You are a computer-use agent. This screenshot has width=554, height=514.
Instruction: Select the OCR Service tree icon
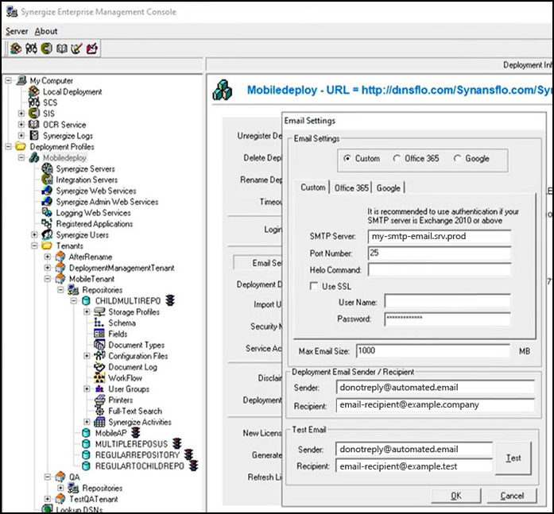click(33, 125)
